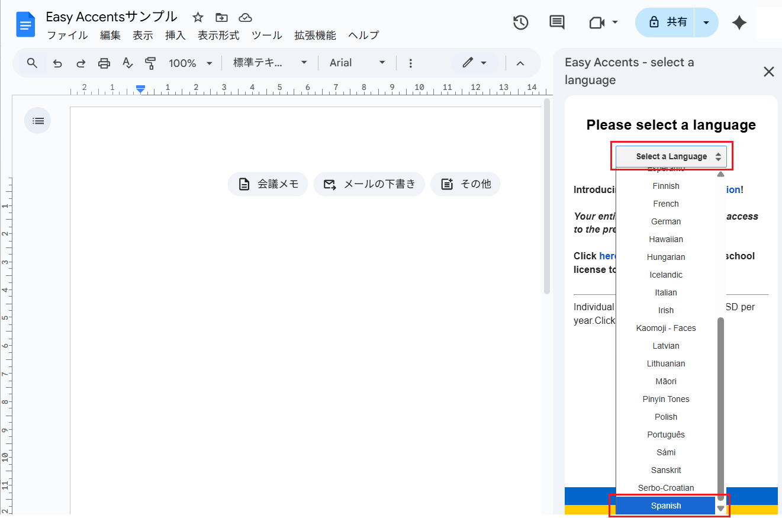The width and height of the screenshot is (782, 518).
Task: Collapse the menus with up chevron
Action: tap(520, 63)
